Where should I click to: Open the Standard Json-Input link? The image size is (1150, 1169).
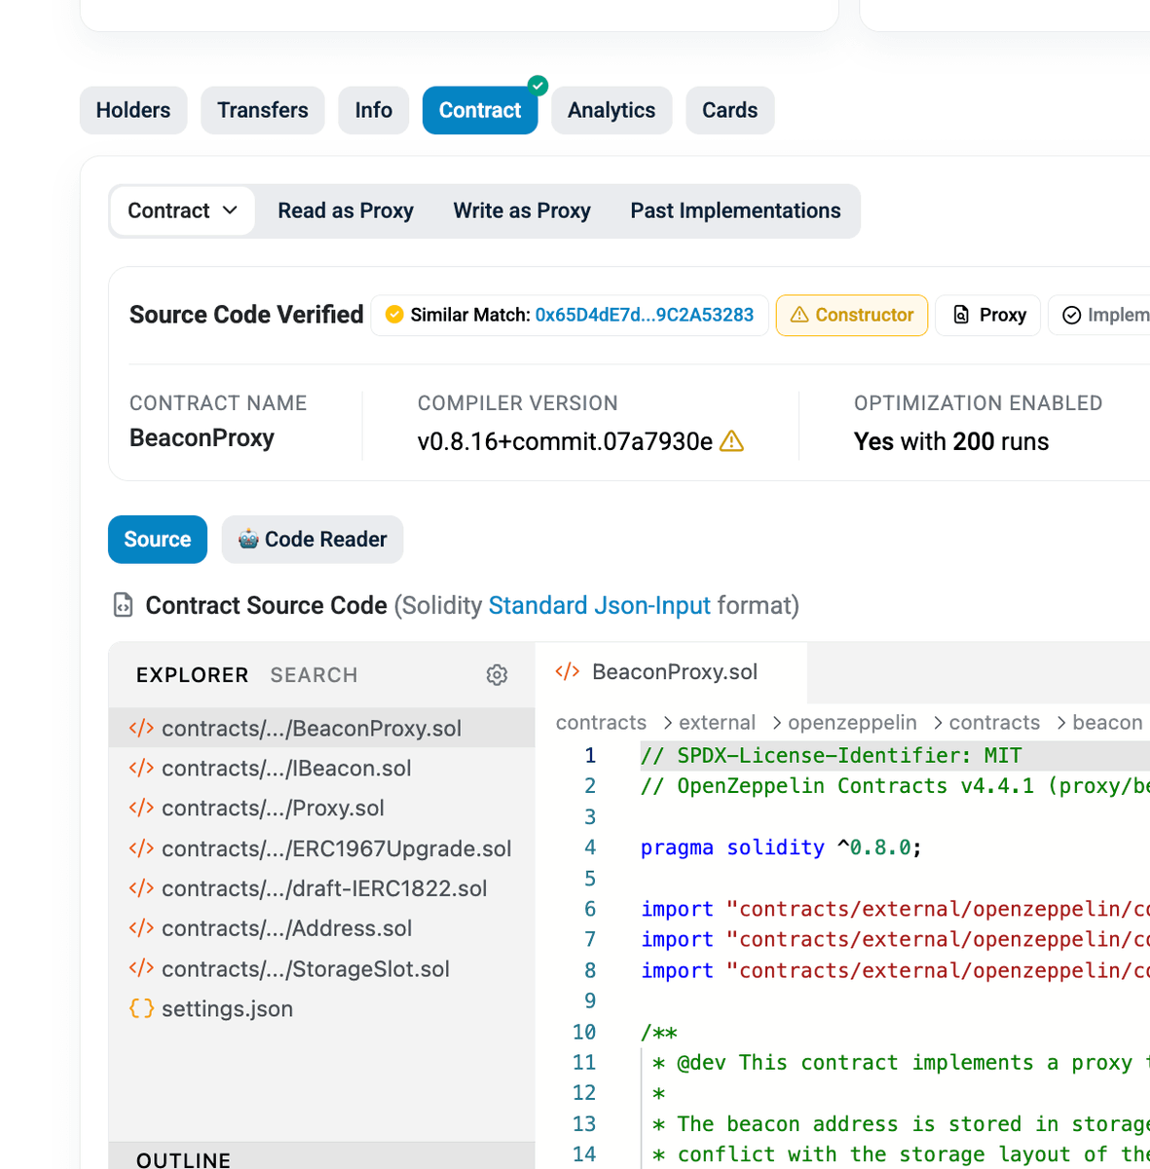coord(599,606)
